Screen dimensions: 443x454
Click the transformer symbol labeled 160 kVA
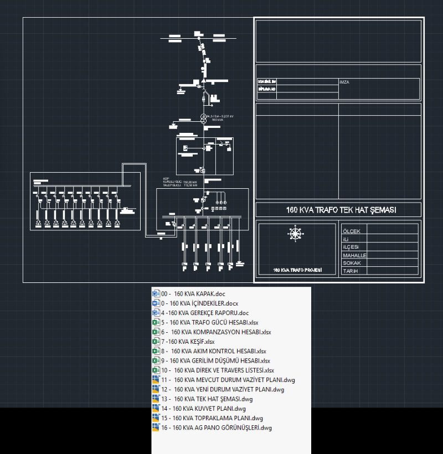point(203,117)
